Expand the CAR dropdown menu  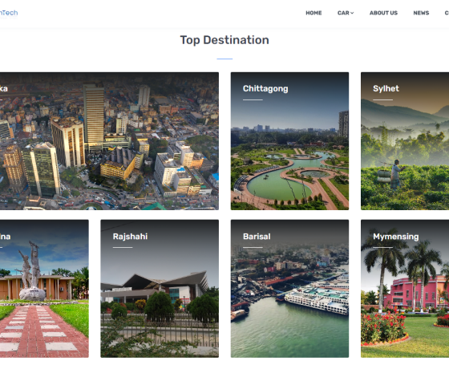pyautogui.click(x=346, y=13)
